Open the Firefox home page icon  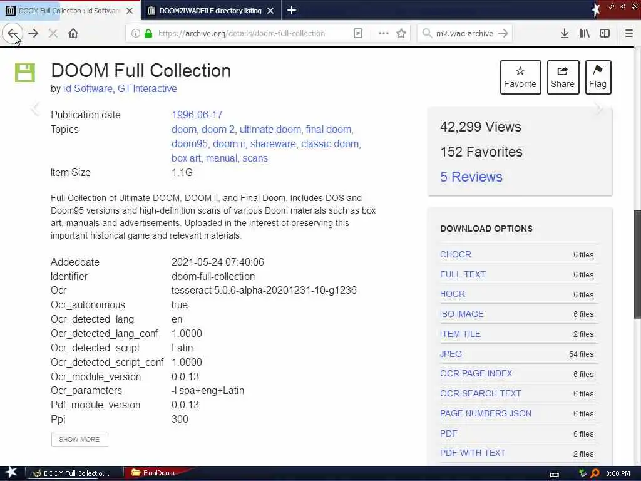point(73,34)
